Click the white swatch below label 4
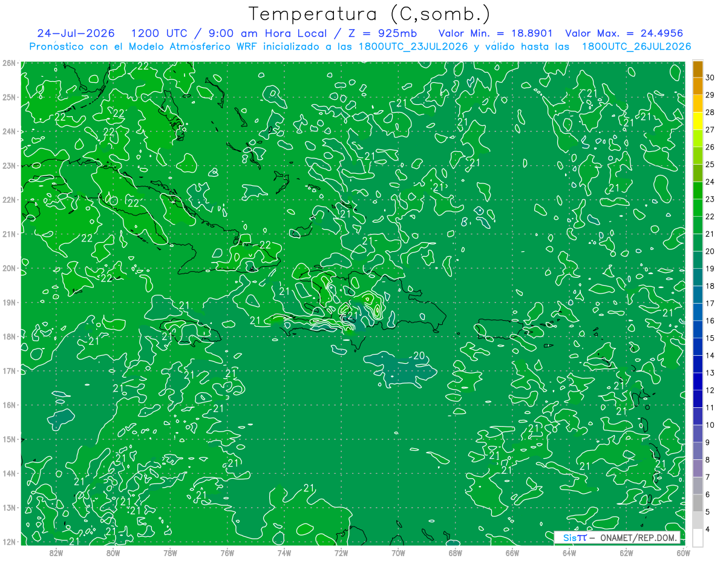Image resolution: width=726 pixels, height=561 pixels. point(698,537)
